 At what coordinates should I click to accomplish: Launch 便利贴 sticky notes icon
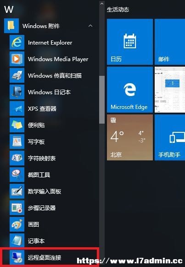[17, 125]
